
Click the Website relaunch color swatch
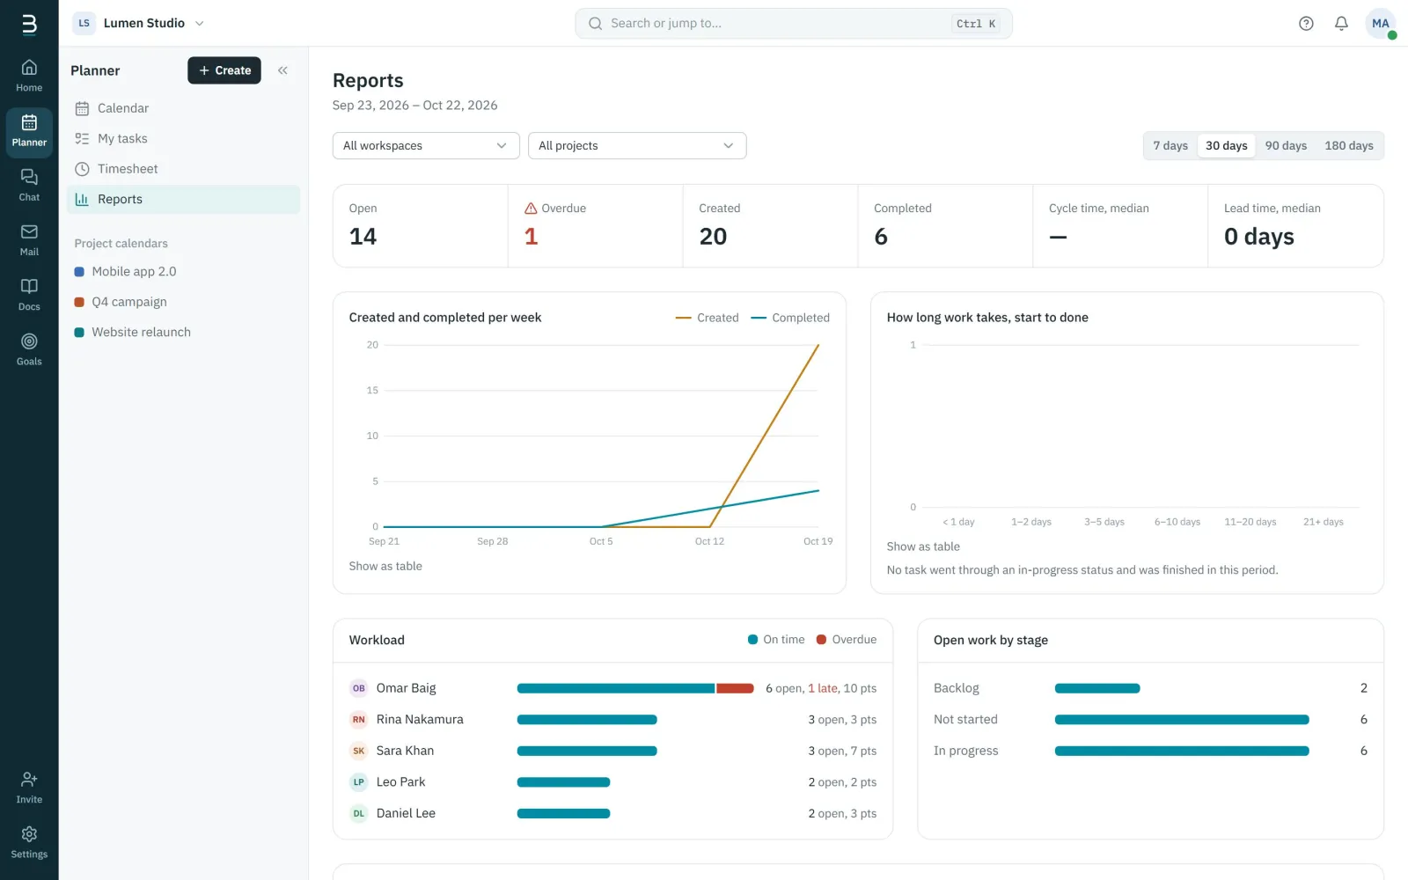79,333
